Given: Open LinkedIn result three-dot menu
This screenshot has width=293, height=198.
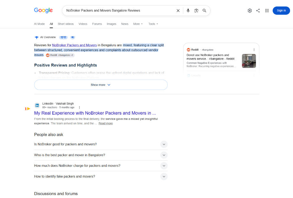Looking at the screenshot, I should point(80,108).
